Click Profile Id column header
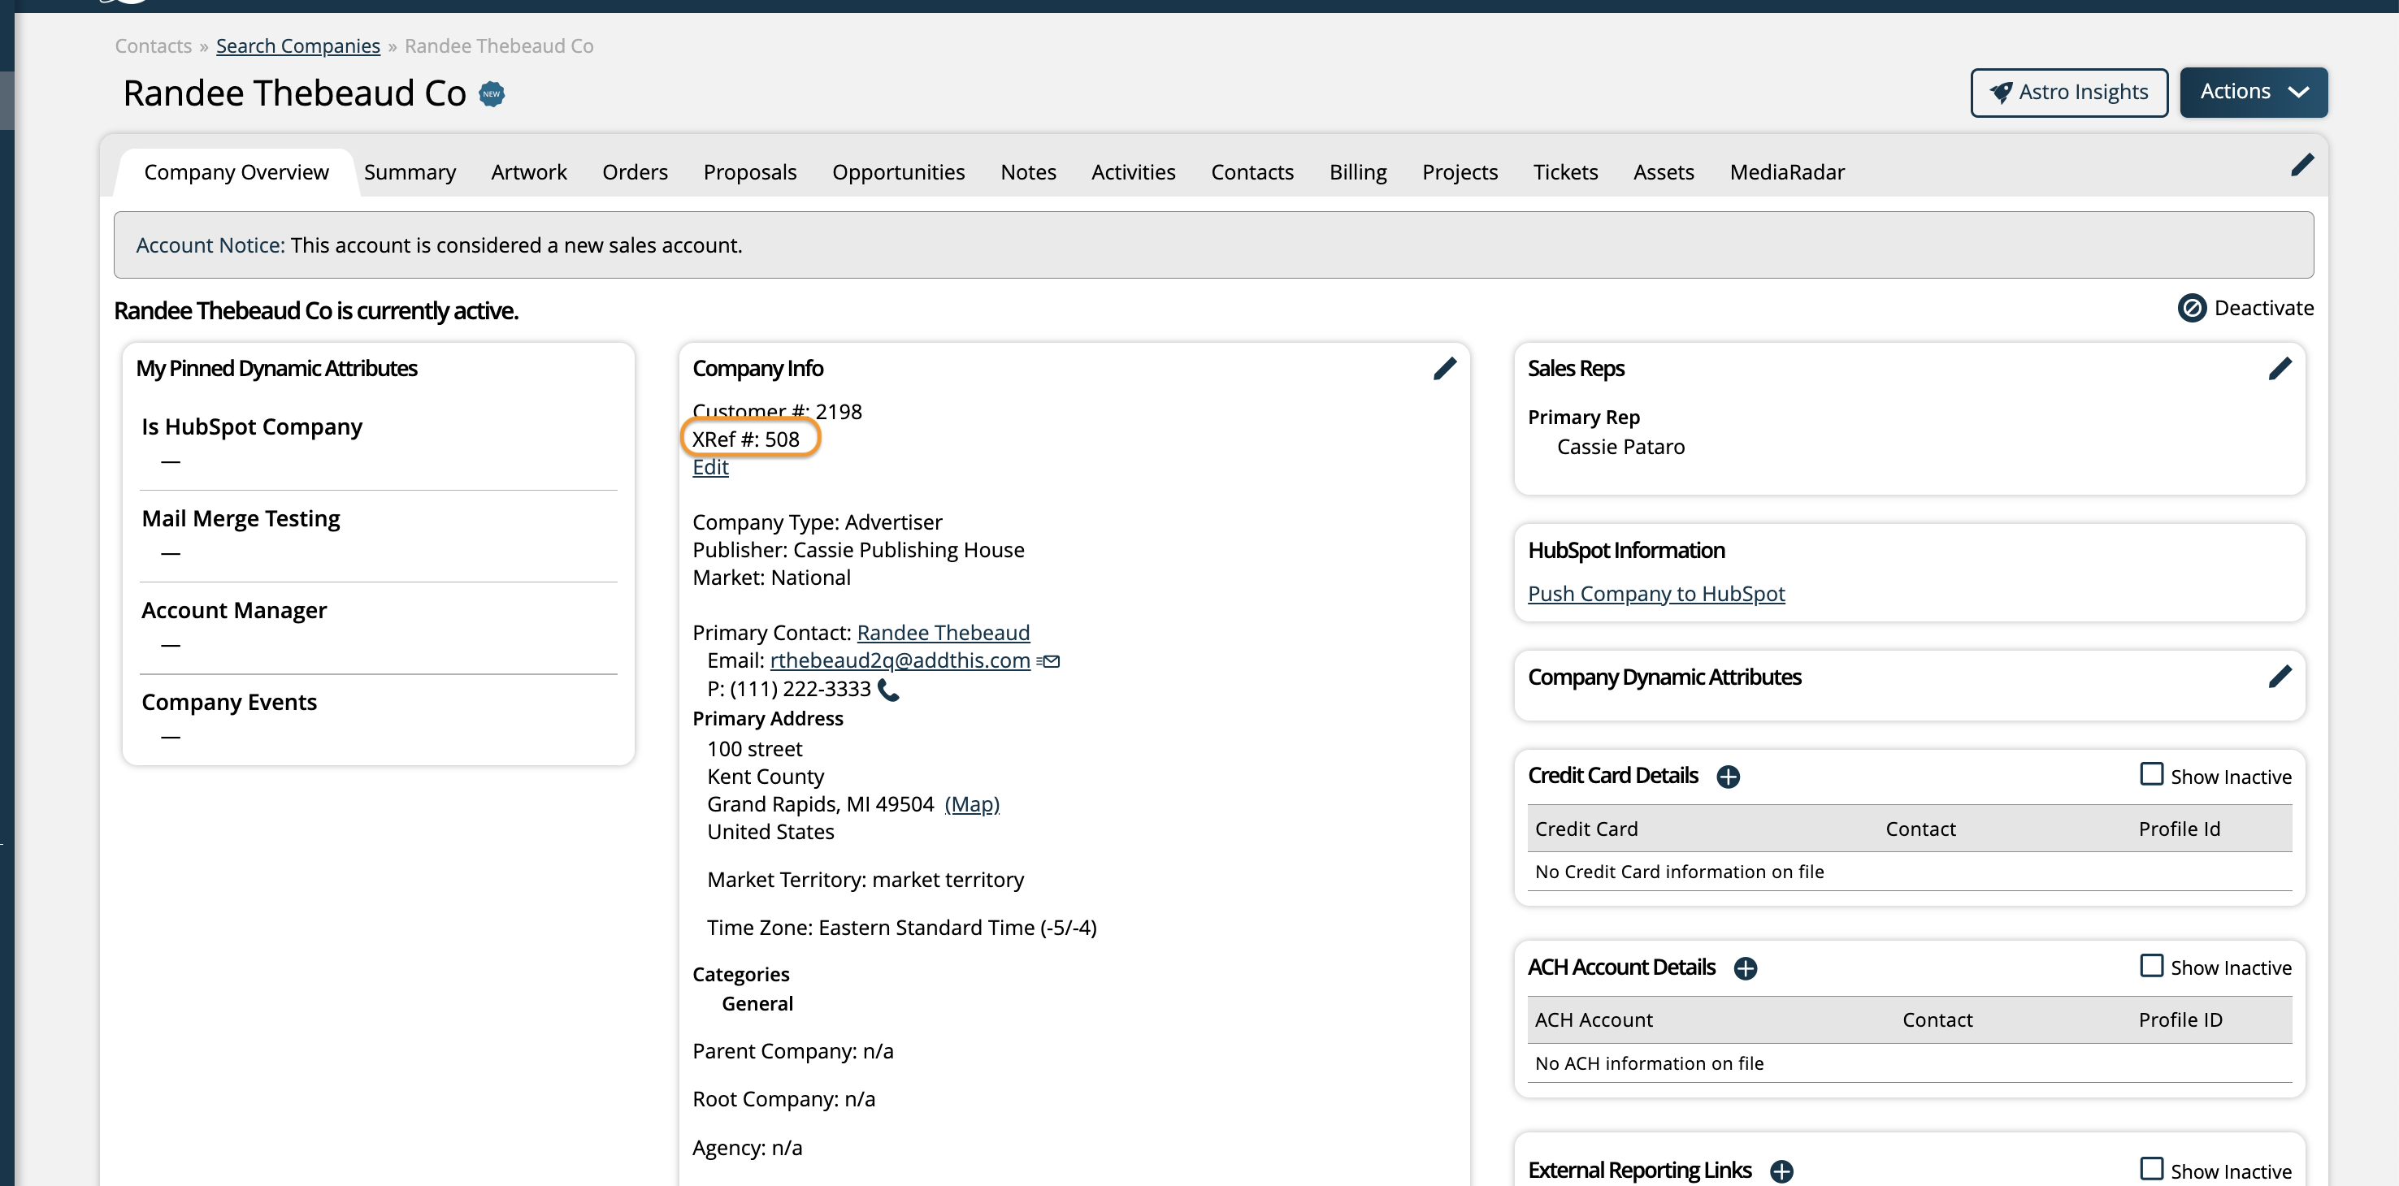 (2180, 829)
